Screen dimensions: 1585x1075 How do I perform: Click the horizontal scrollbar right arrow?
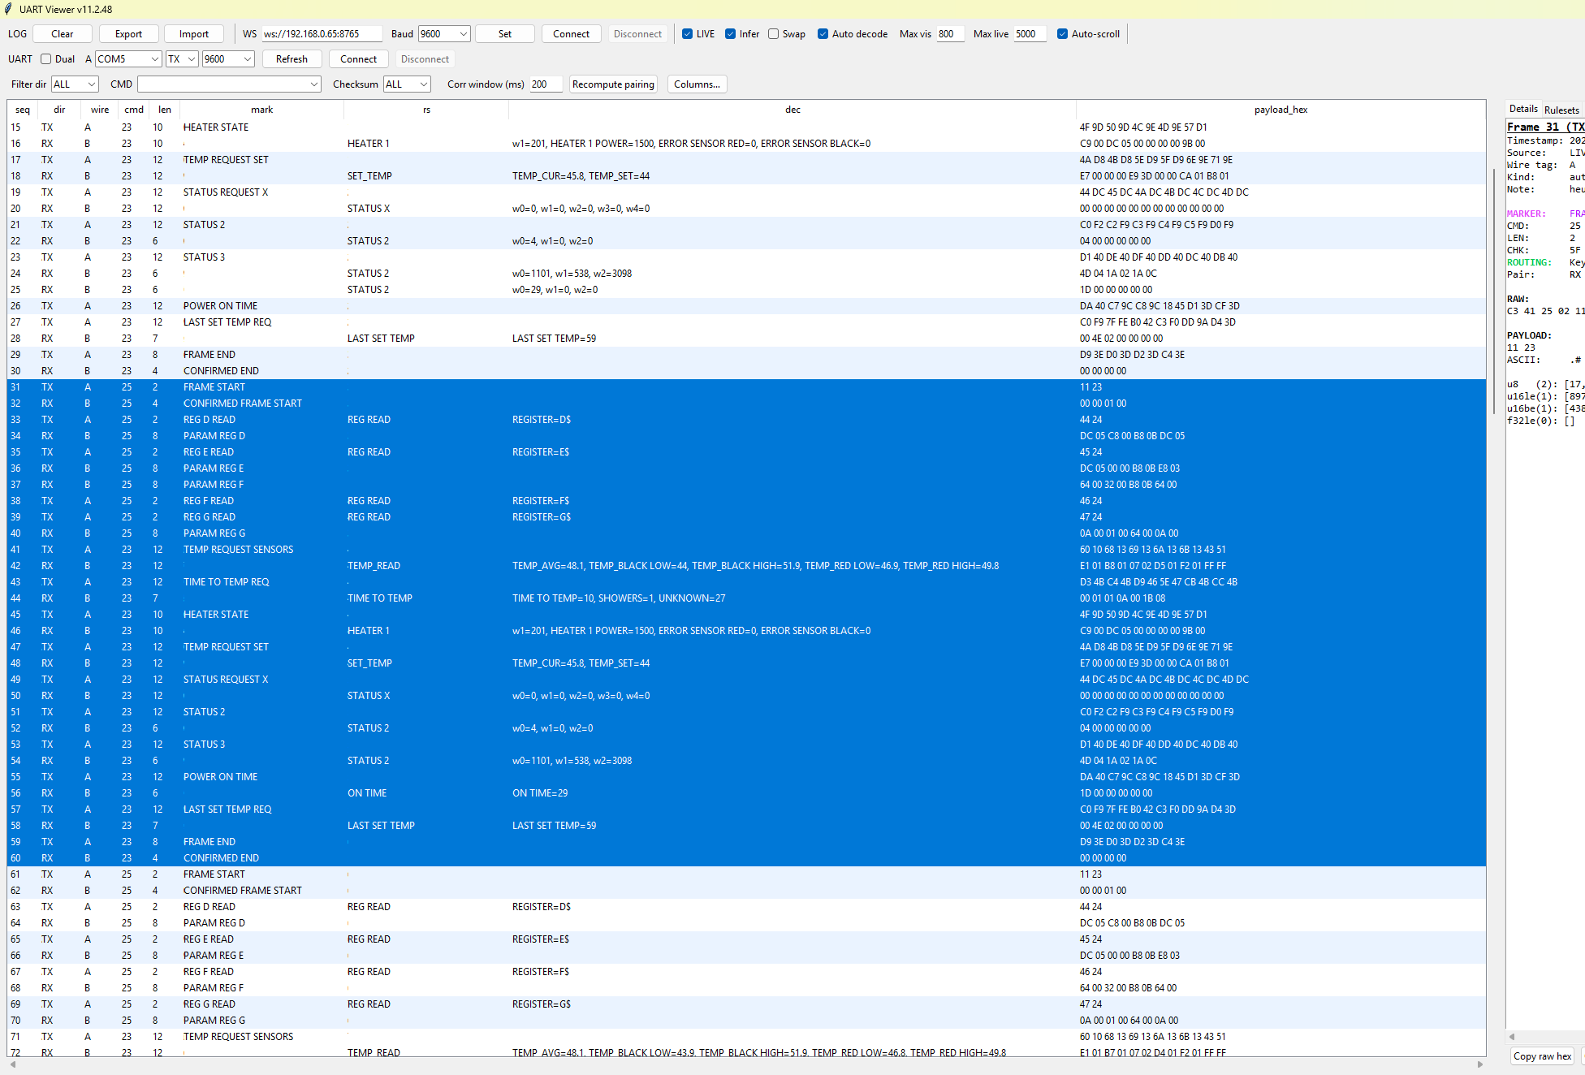(1479, 1064)
